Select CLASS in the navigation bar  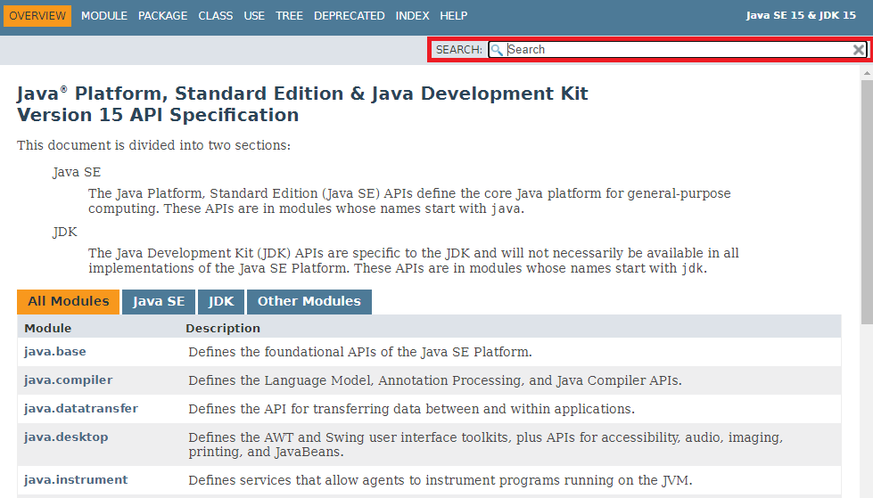point(216,15)
